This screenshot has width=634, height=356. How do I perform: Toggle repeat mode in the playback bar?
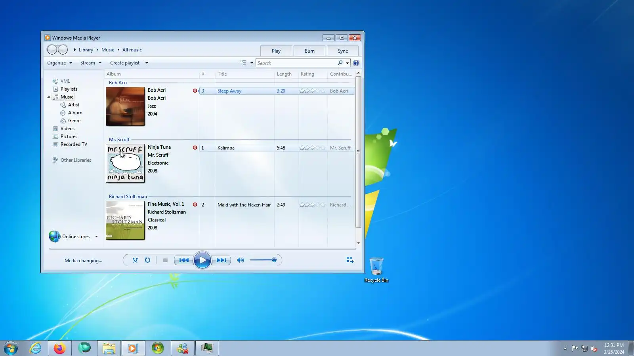point(147,260)
